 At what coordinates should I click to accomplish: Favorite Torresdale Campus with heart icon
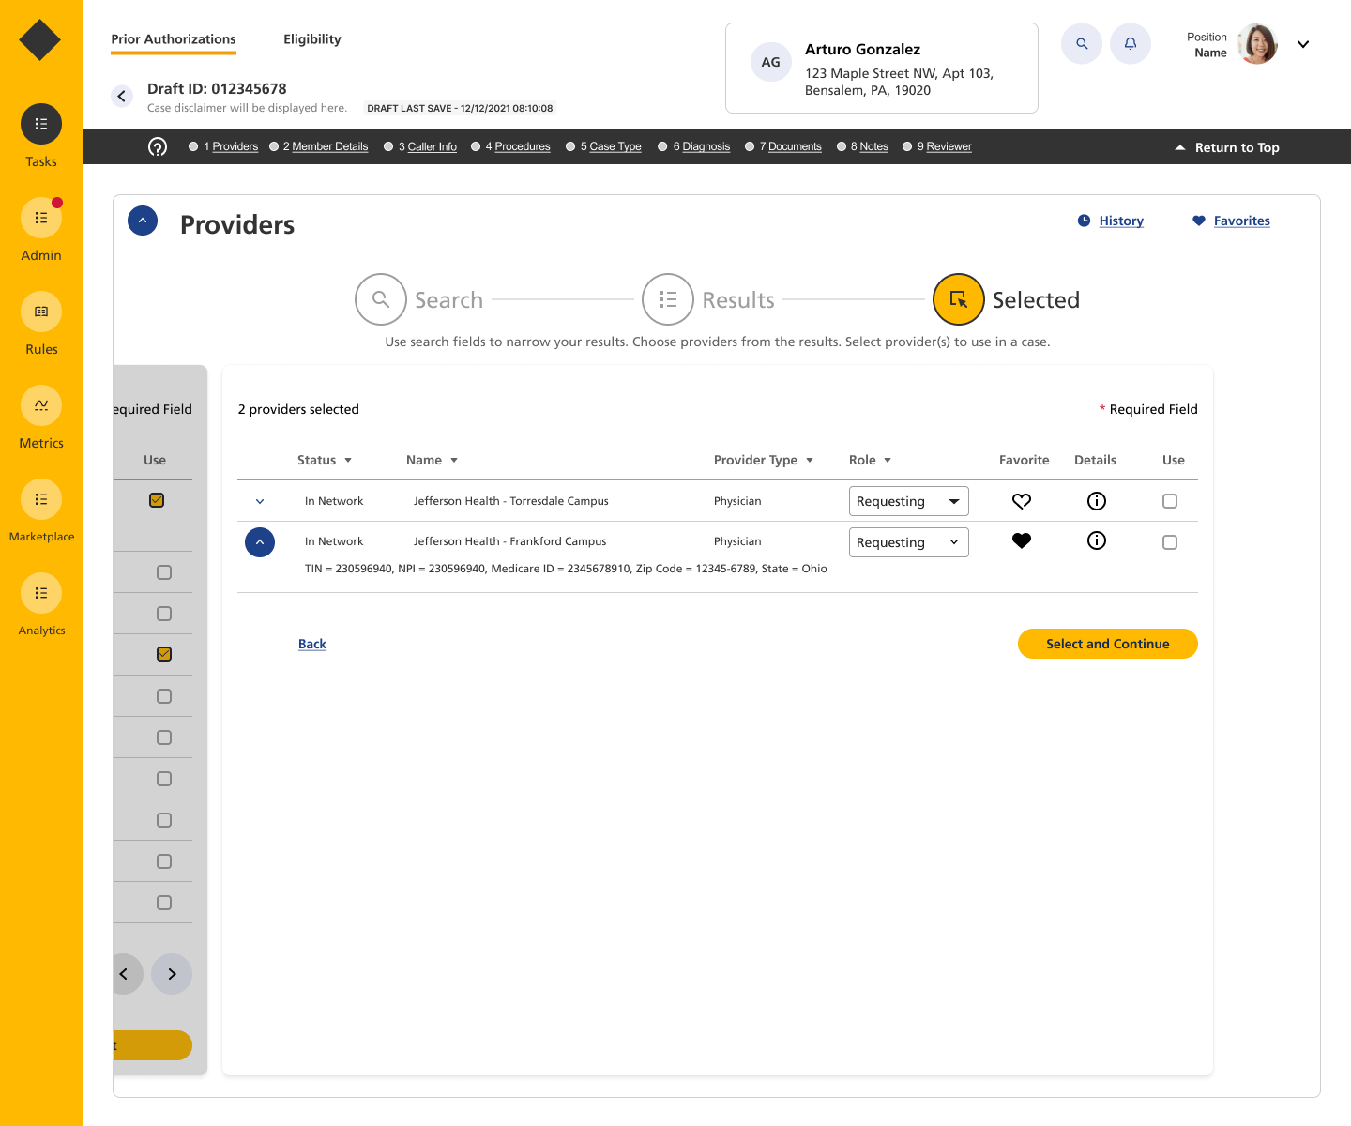(x=1022, y=501)
